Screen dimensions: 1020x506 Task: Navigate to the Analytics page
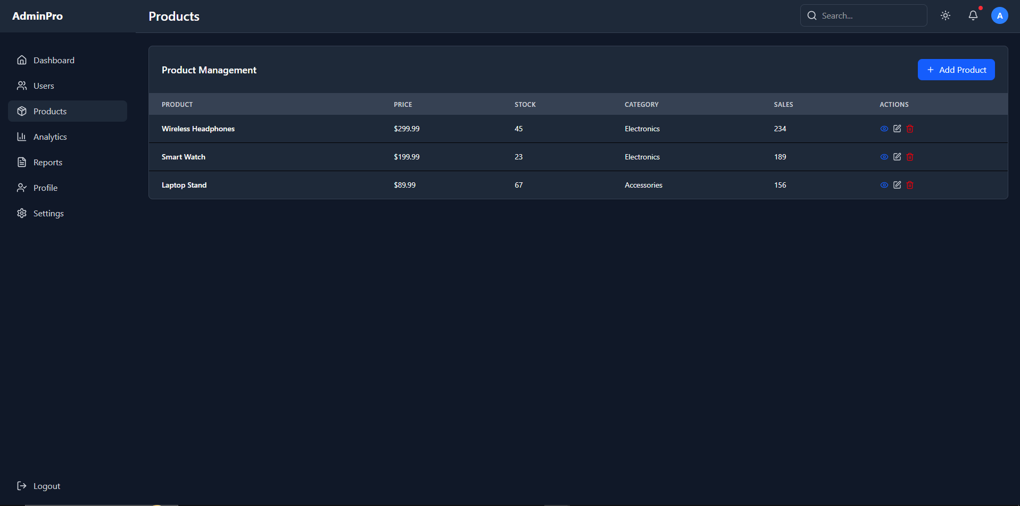tap(50, 137)
